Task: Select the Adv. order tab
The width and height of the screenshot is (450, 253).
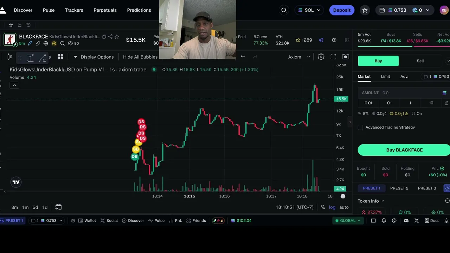Action: pyautogui.click(x=404, y=77)
